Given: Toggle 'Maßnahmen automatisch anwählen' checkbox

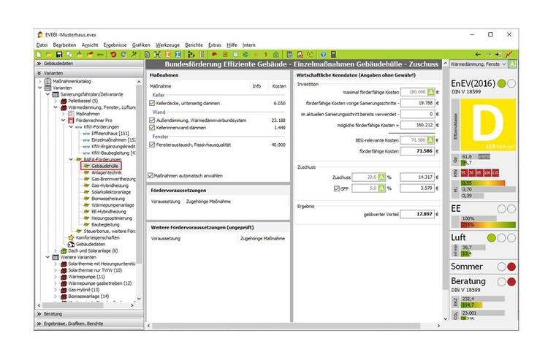Looking at the screenshot, I should coord(152,175).
